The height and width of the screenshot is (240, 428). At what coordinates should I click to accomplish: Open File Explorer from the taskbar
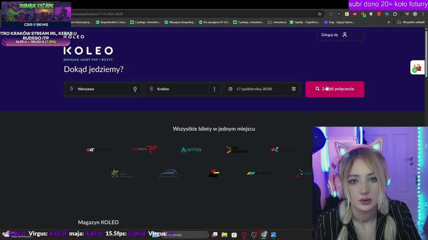click(x=224, y=235)
